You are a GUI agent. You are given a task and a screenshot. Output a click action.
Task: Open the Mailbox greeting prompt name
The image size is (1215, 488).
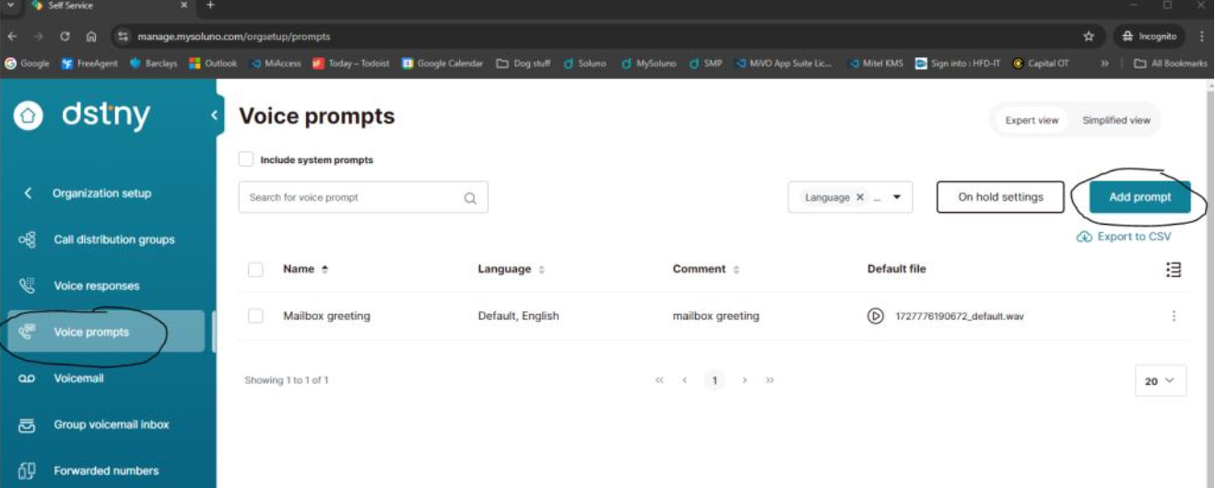click(326, 316)
